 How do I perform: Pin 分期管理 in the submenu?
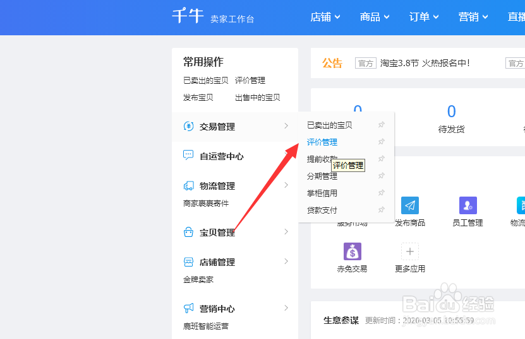382,176
